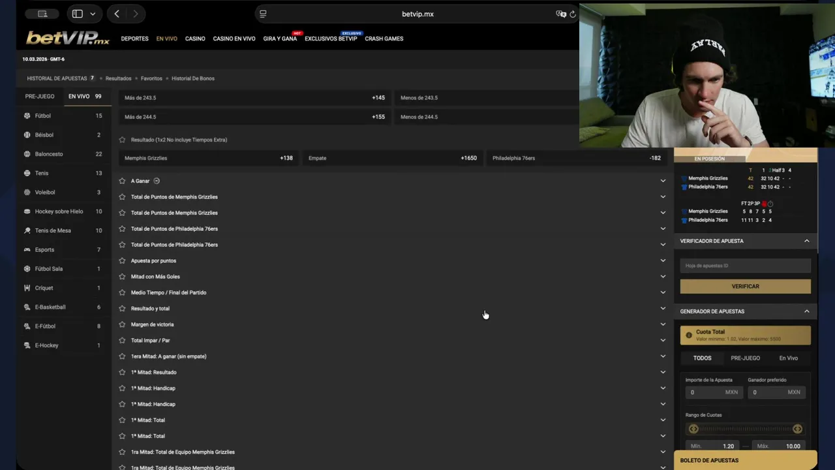835x470 pixels.
Task: Expand the A Ganar market chevron
Action: (663, 181)
